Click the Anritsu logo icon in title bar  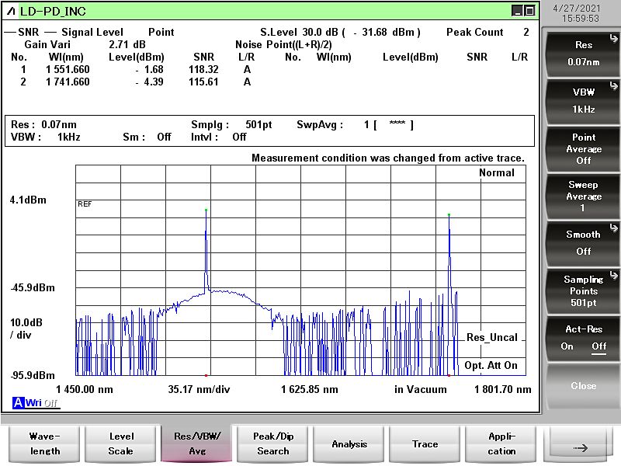(x=11, y=11)
